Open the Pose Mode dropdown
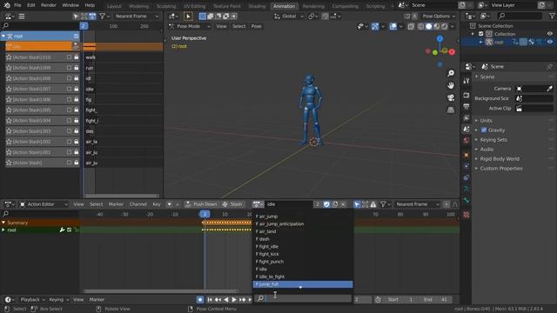557x313 pixels. (190, 26)
